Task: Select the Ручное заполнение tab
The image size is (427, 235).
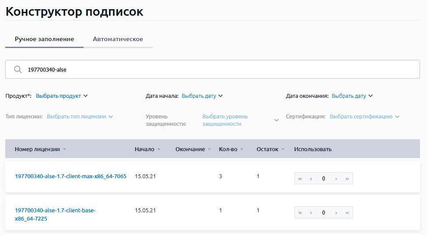Action: 44,39
